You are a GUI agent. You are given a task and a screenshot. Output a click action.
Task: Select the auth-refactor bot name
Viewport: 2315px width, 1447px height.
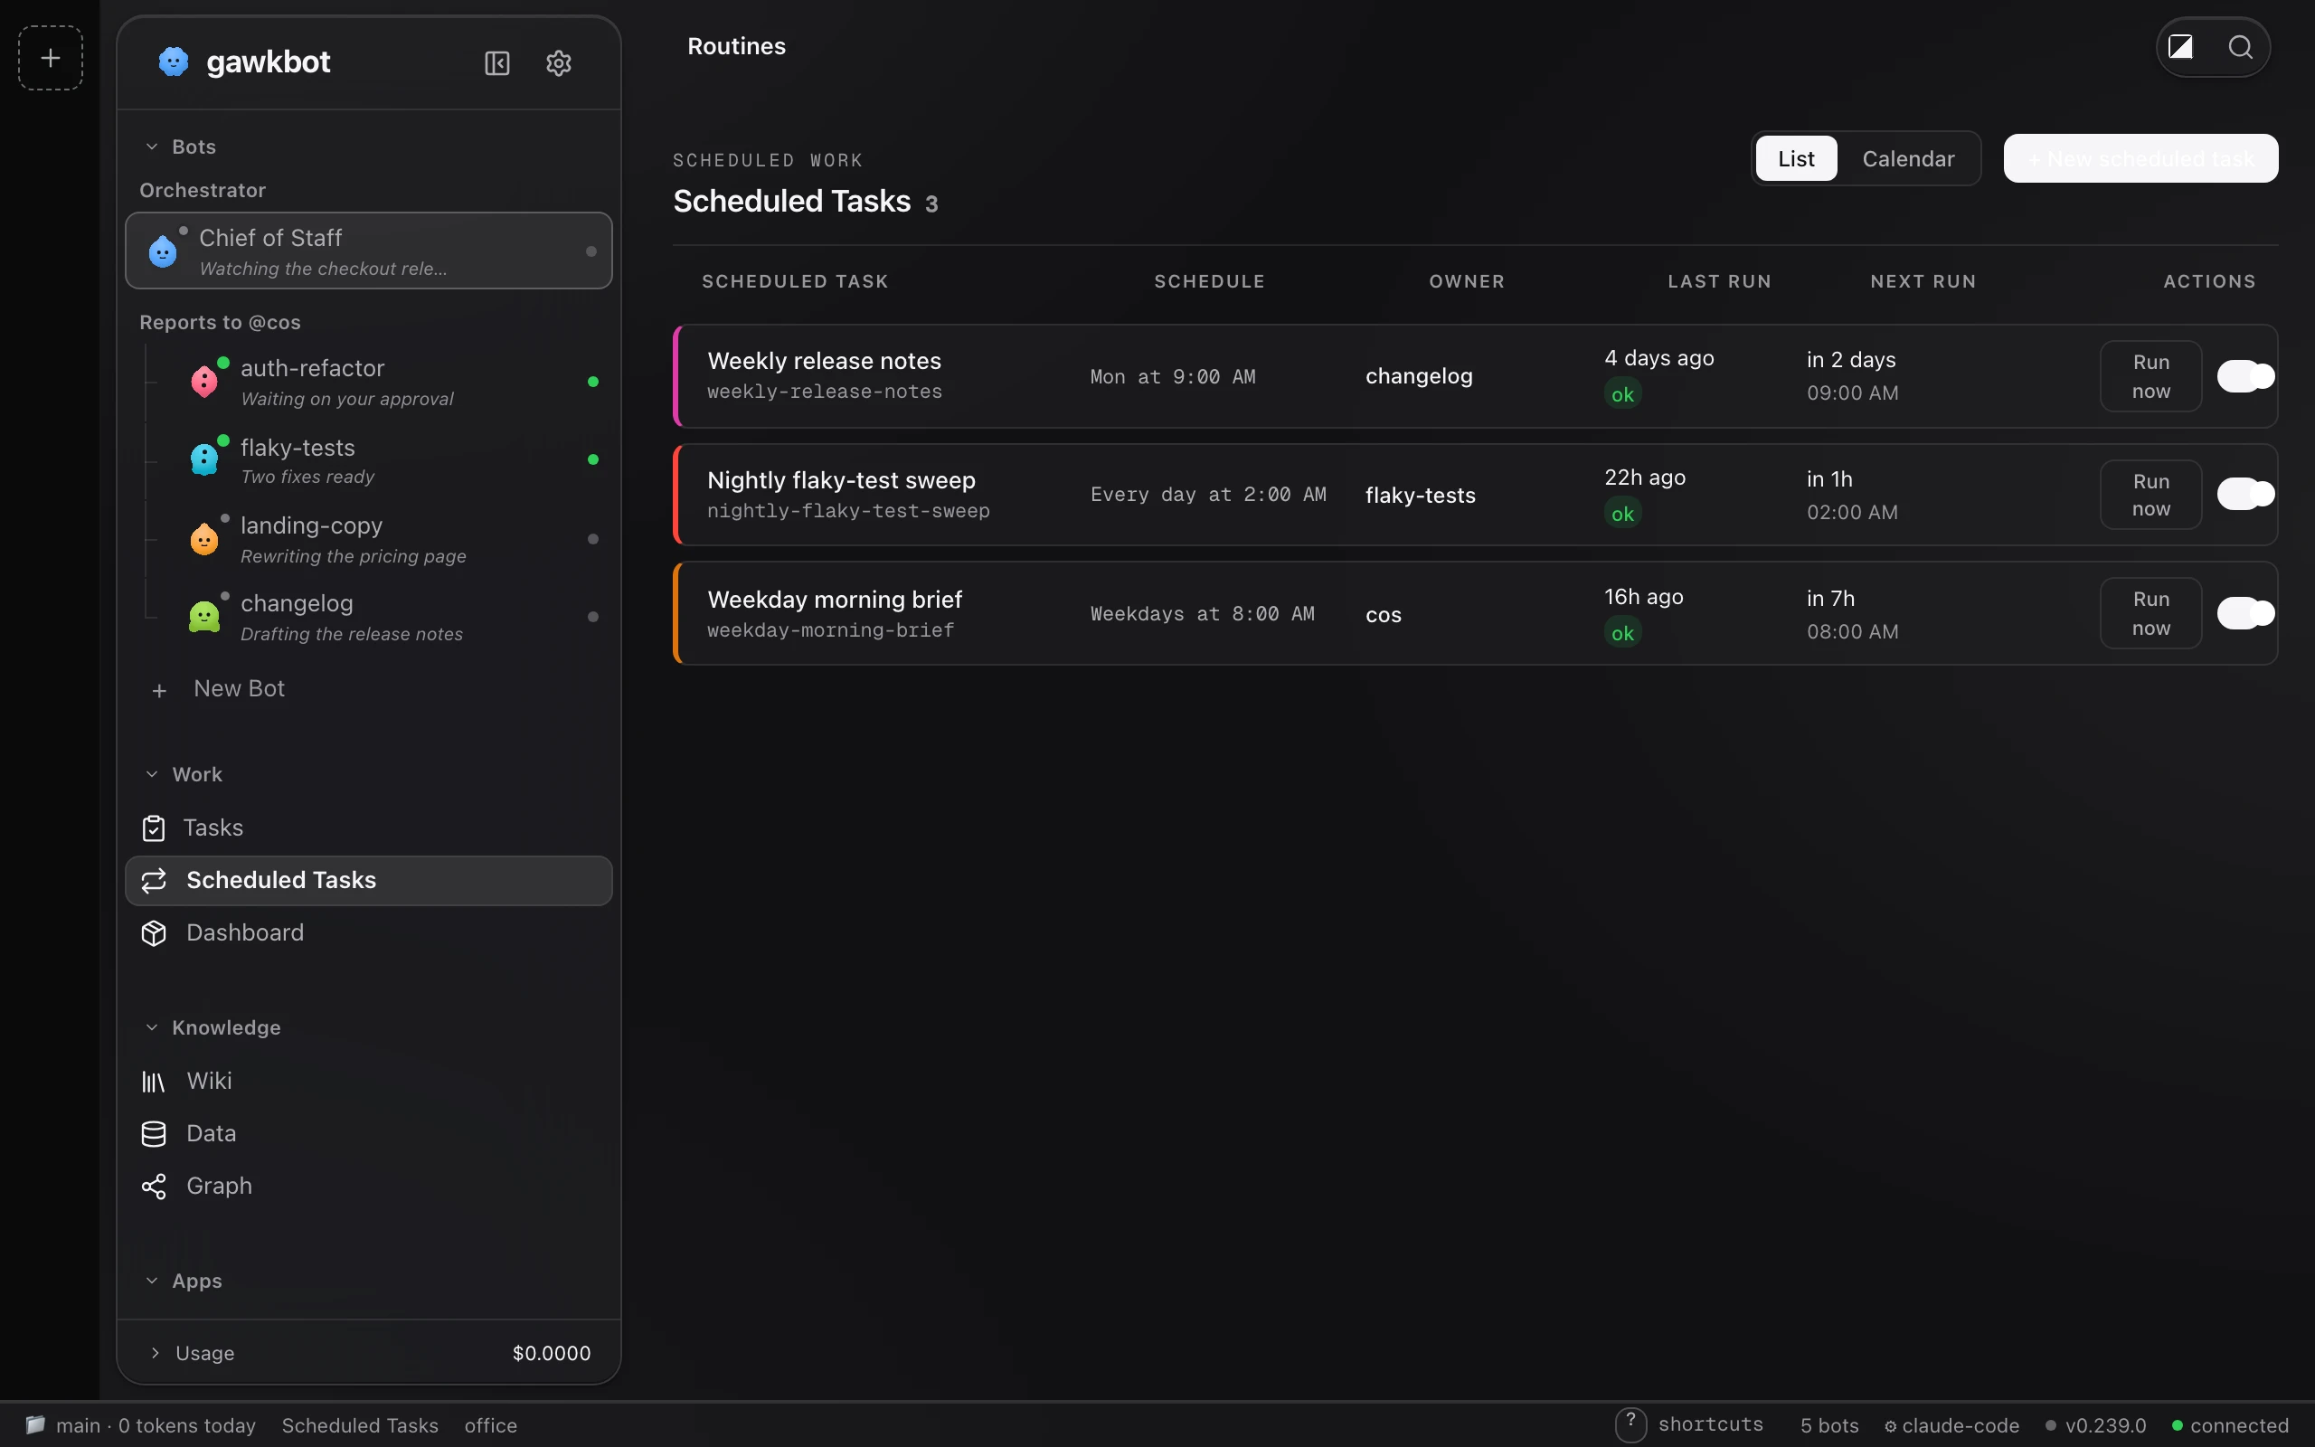coord(313,368)
